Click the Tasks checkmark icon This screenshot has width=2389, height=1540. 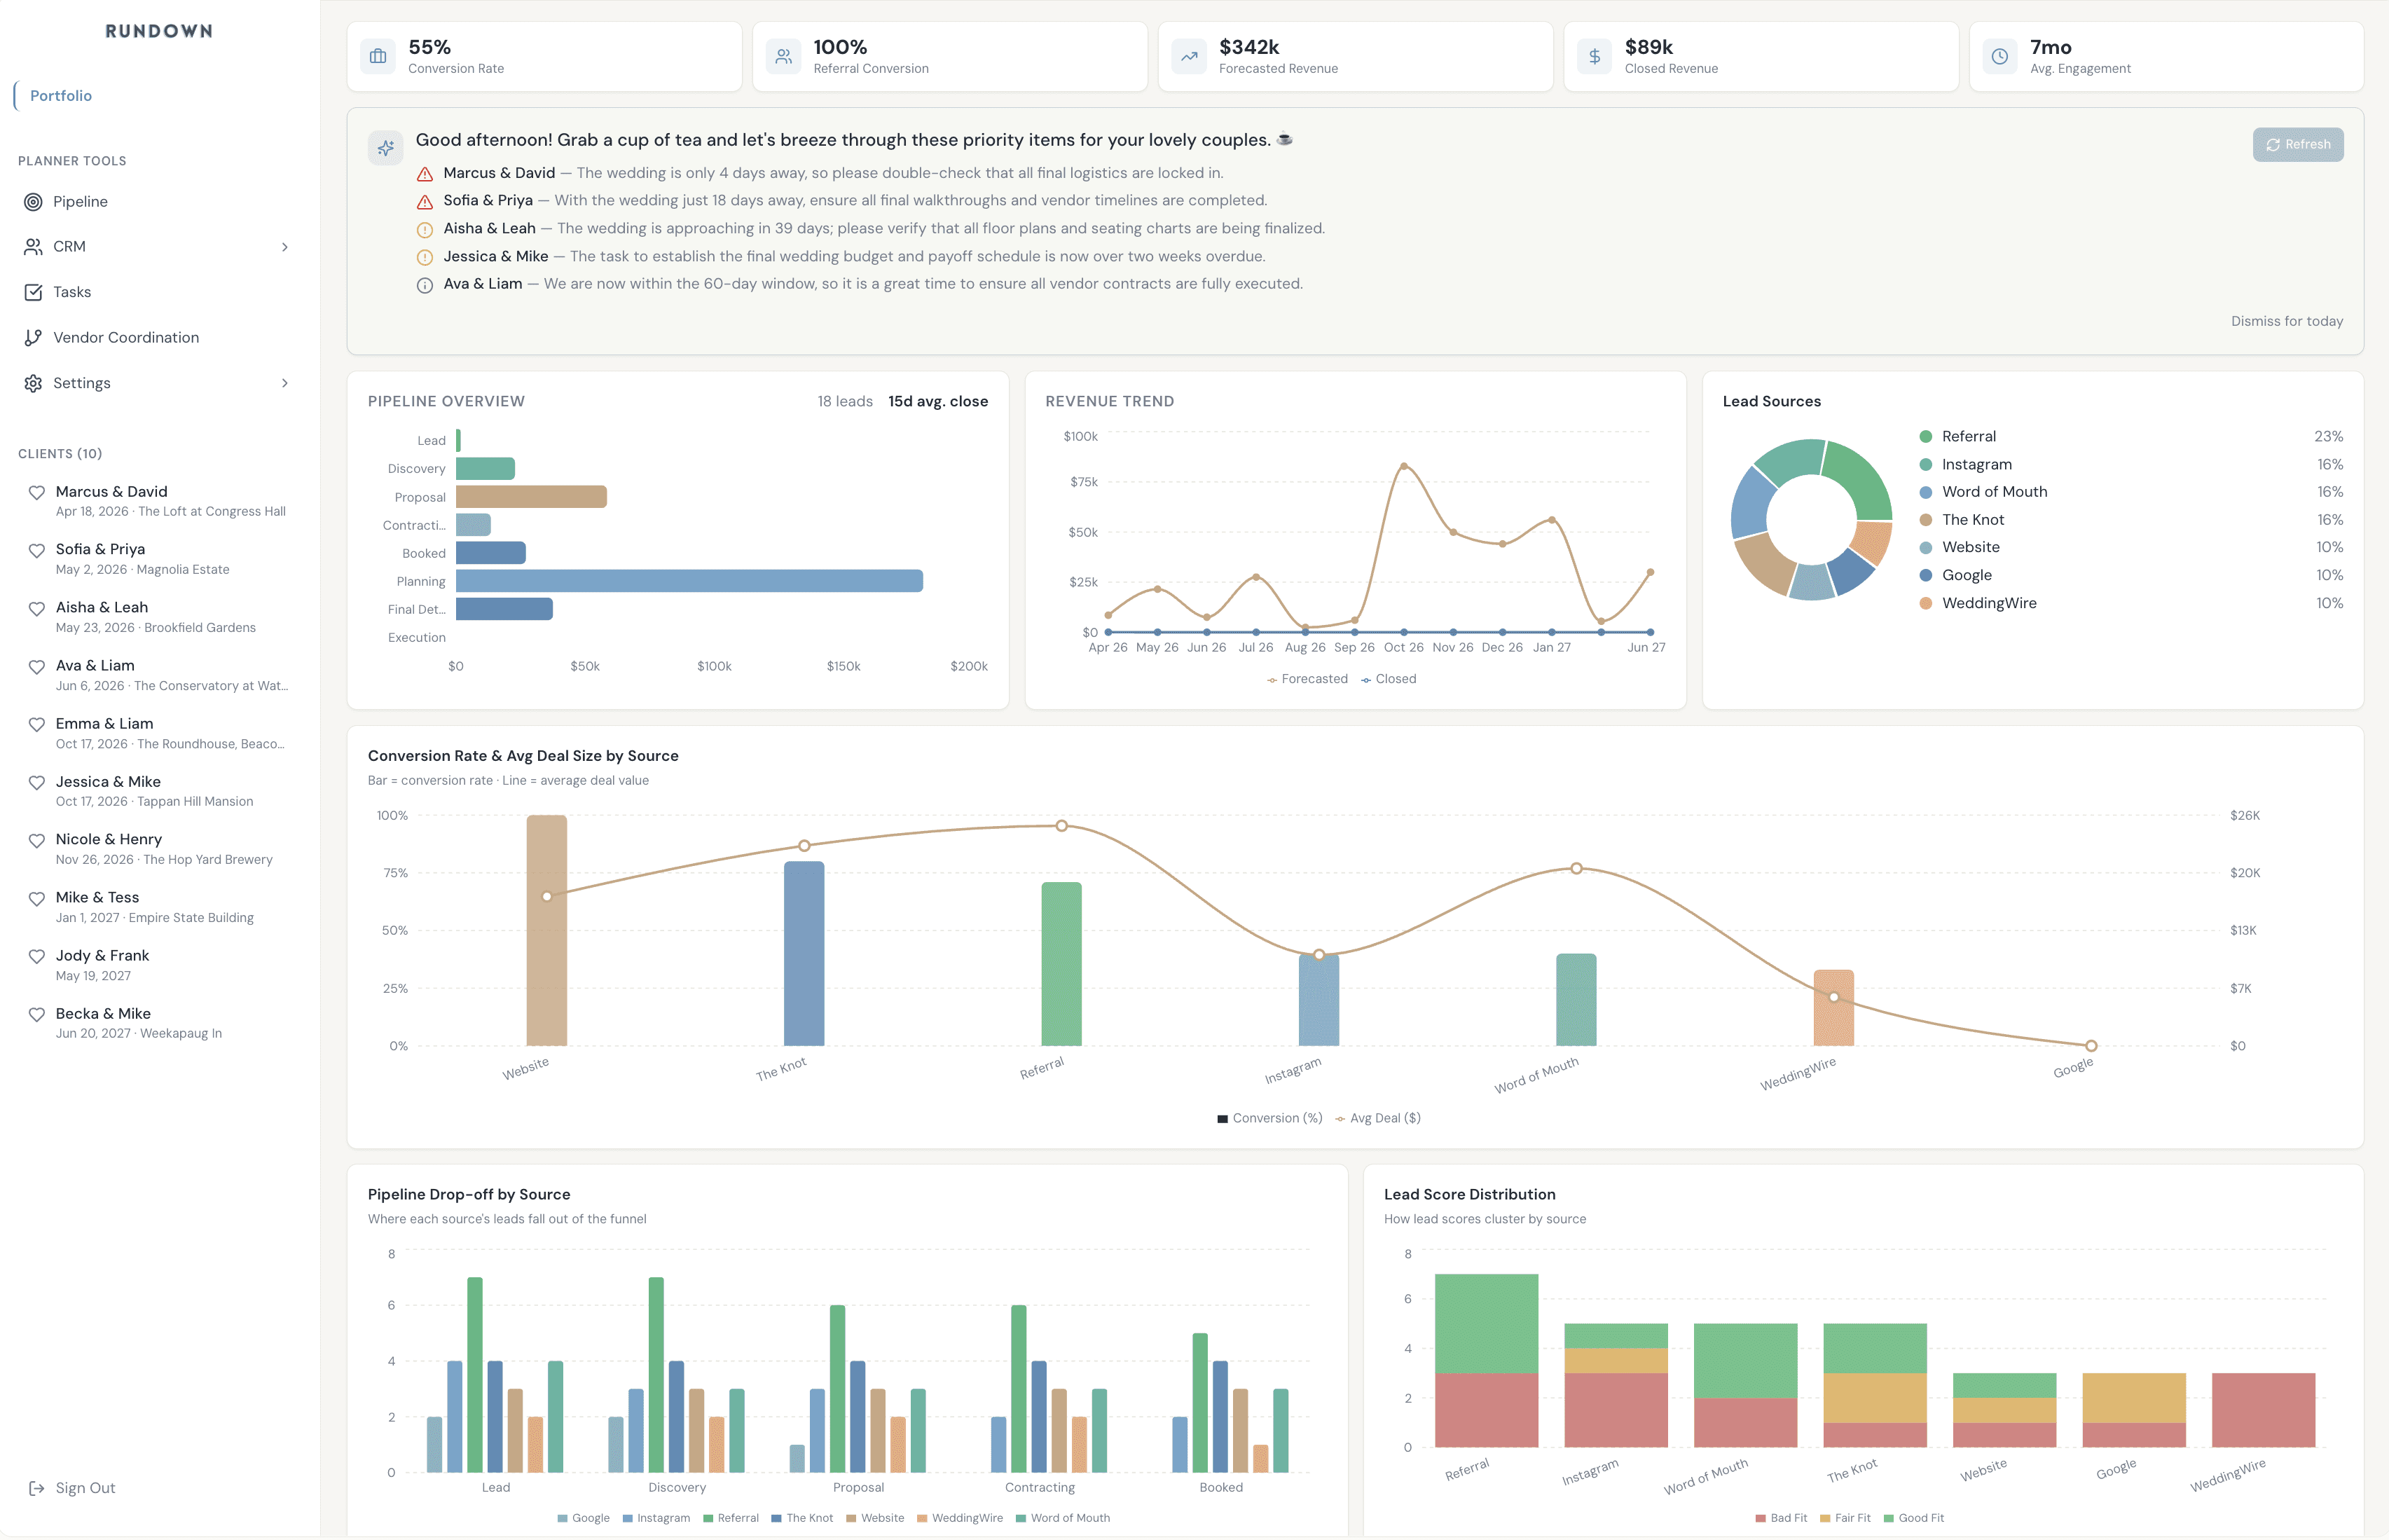[x=33, y=292]
